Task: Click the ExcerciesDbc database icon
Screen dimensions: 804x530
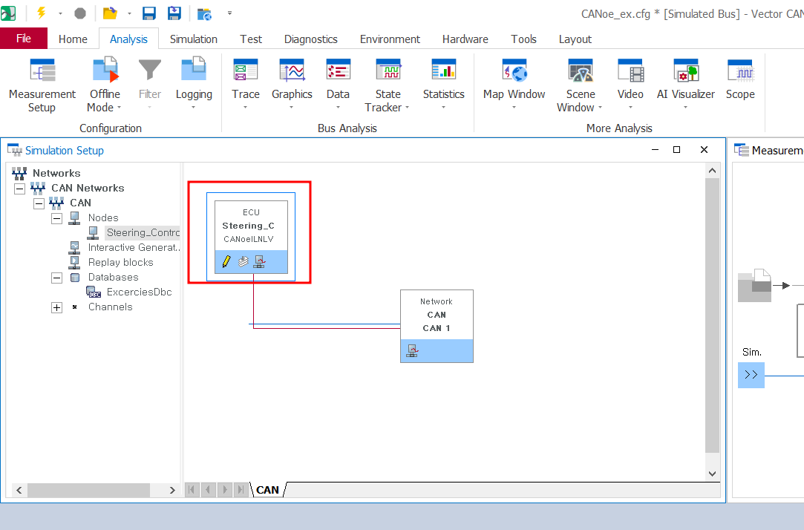Action: 94,292
